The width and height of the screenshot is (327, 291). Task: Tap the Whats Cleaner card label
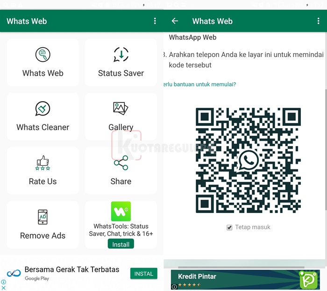coord(43,127)
